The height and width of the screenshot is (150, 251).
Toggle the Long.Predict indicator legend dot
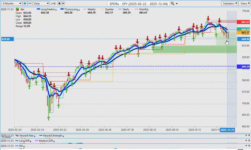[55, 10]
